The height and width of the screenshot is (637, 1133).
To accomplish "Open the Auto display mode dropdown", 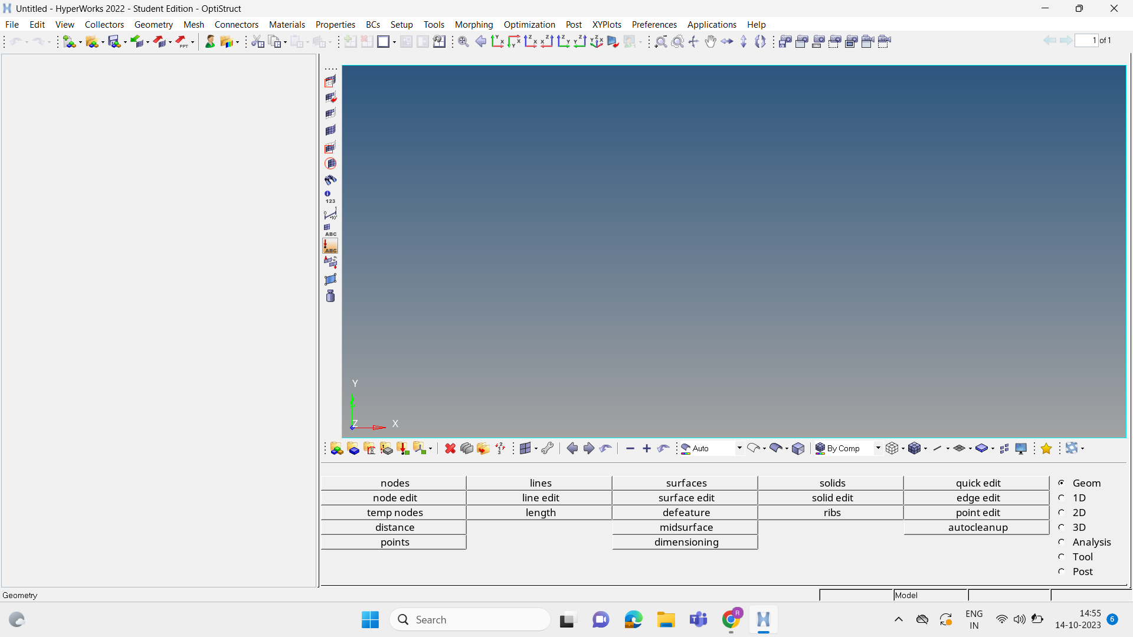I will [x=739, y=448].
